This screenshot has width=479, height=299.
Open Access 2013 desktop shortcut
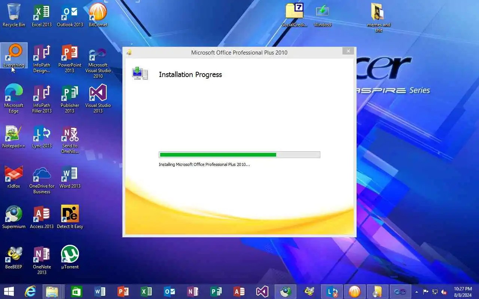pos(42,217)
